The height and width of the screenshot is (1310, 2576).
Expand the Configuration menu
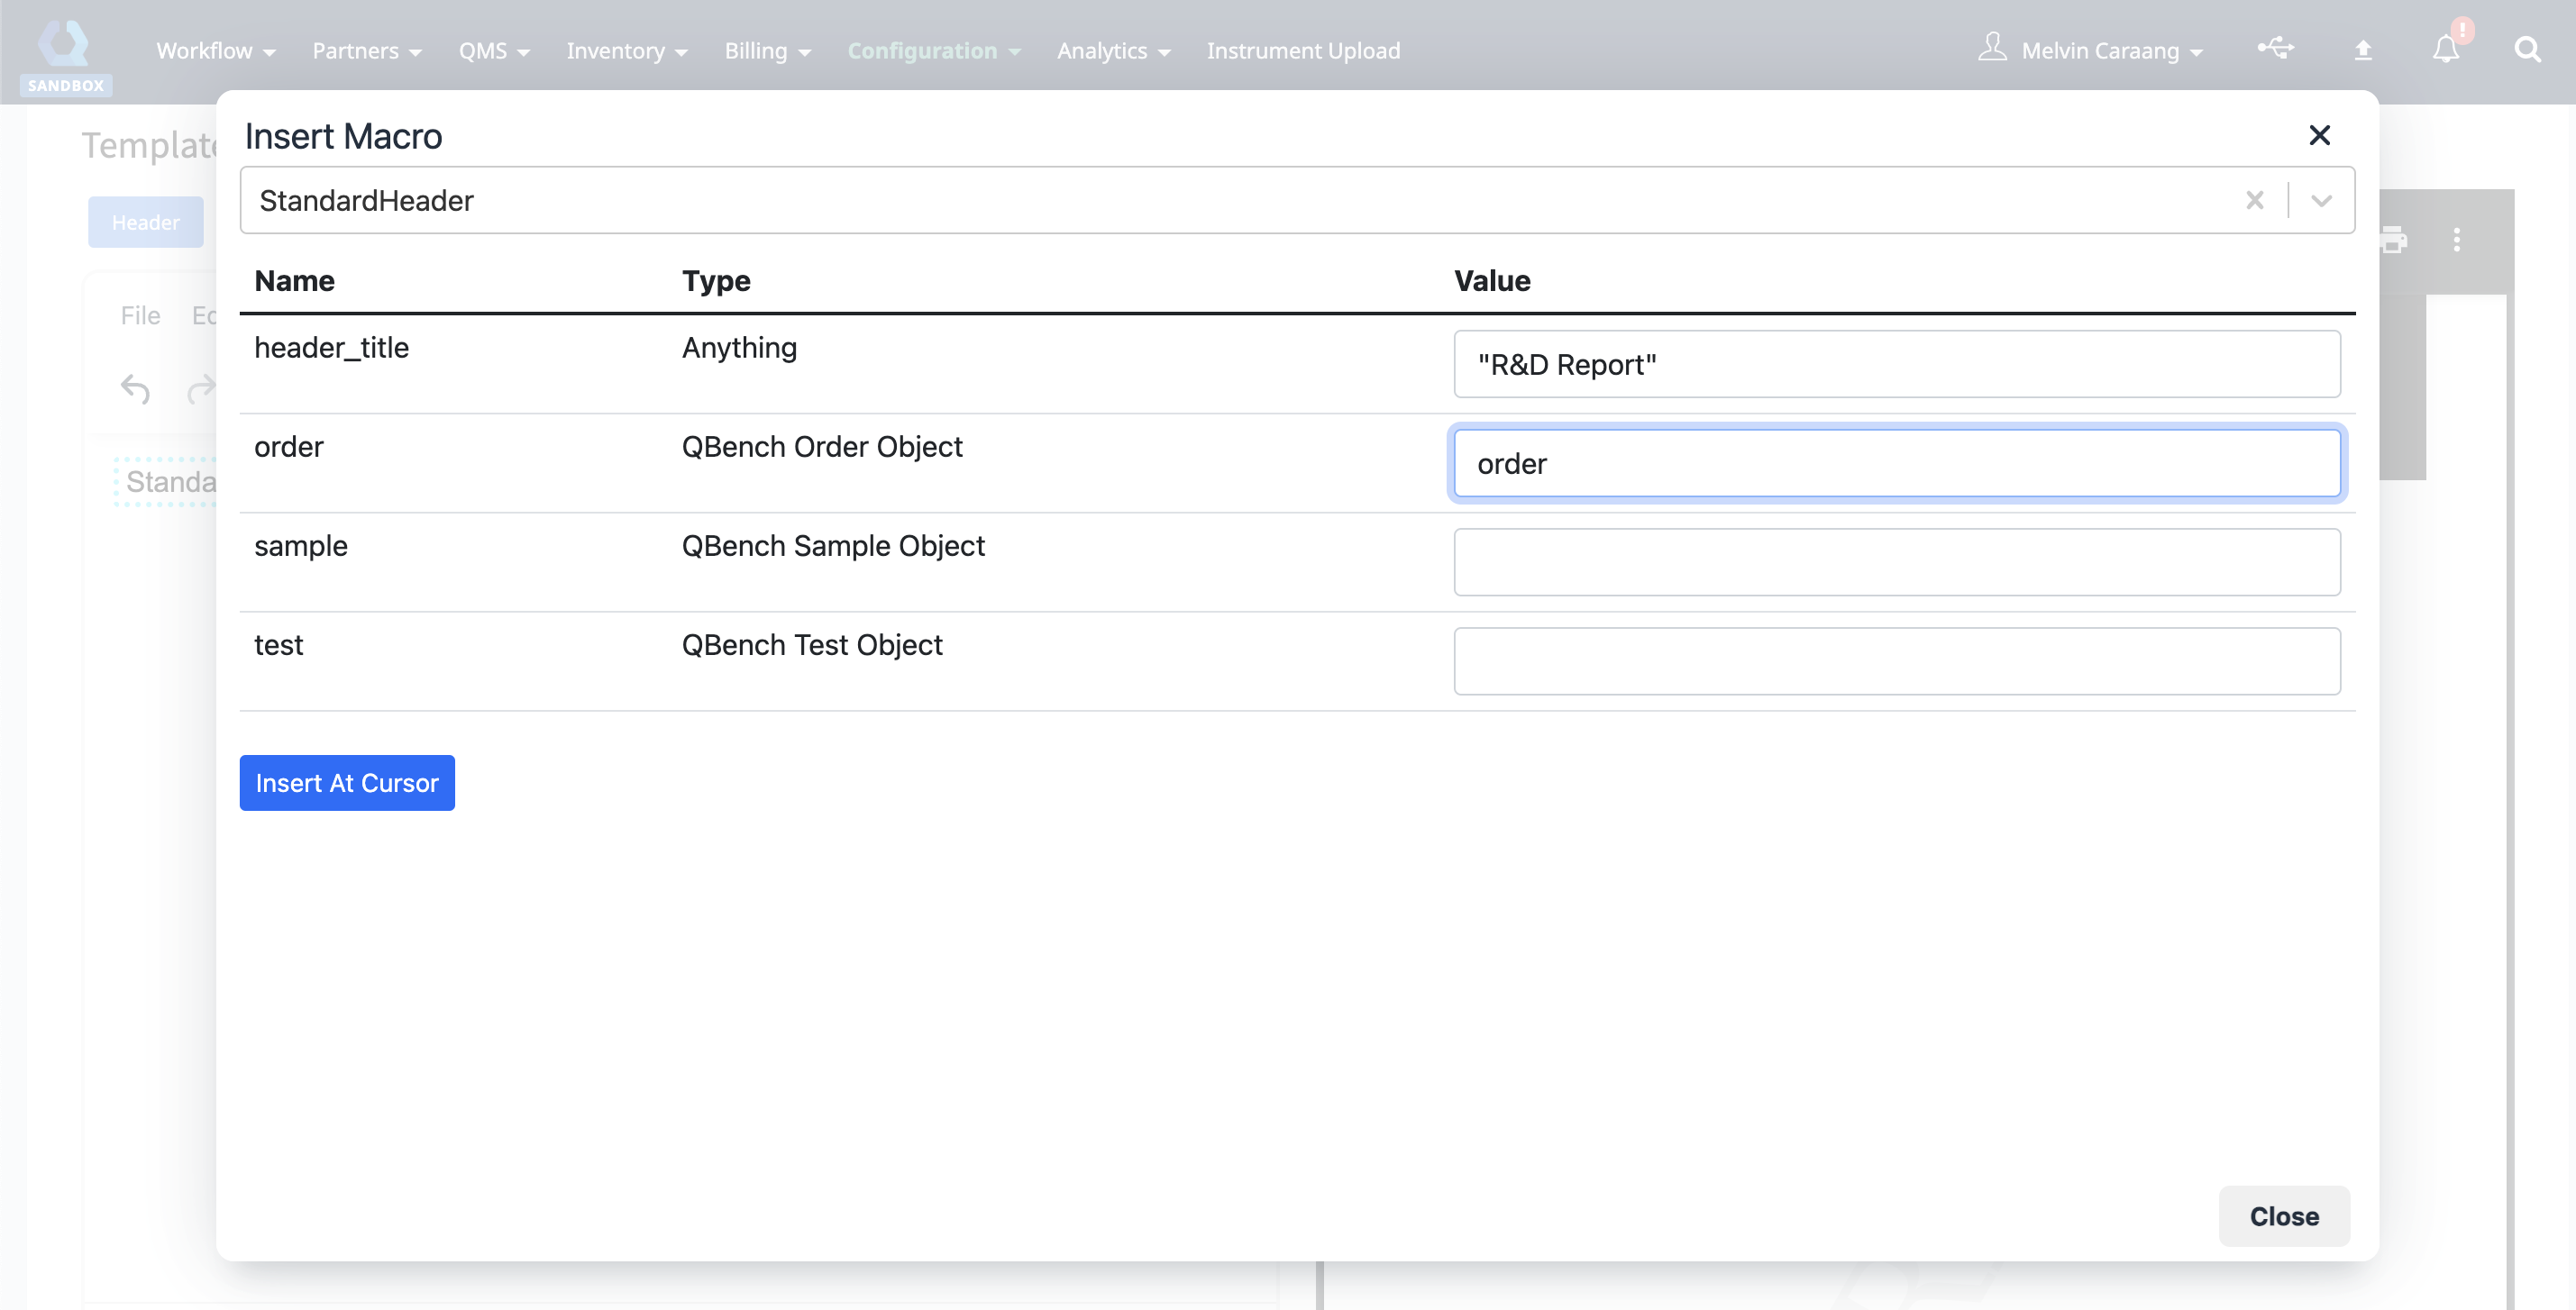pyautogui.click(x=933, y=50)
